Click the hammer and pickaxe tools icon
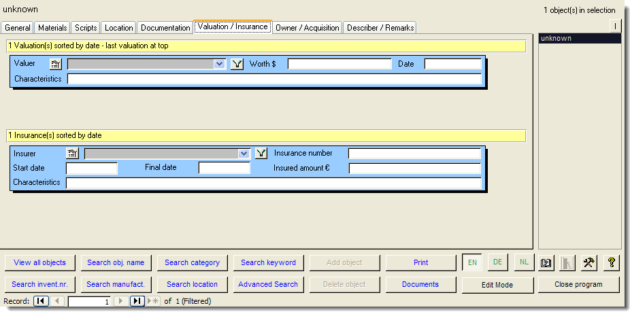This screenshot has height=312, width=630. (589, 262)
